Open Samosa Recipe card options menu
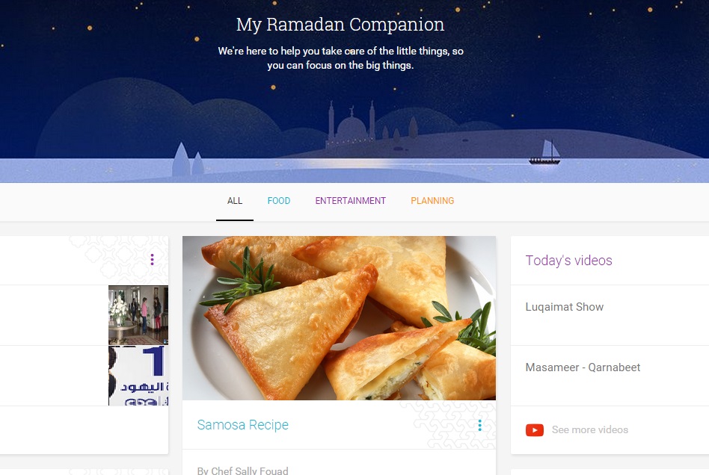This screenshot has height=475, width=709. click(x=479, y=425)
